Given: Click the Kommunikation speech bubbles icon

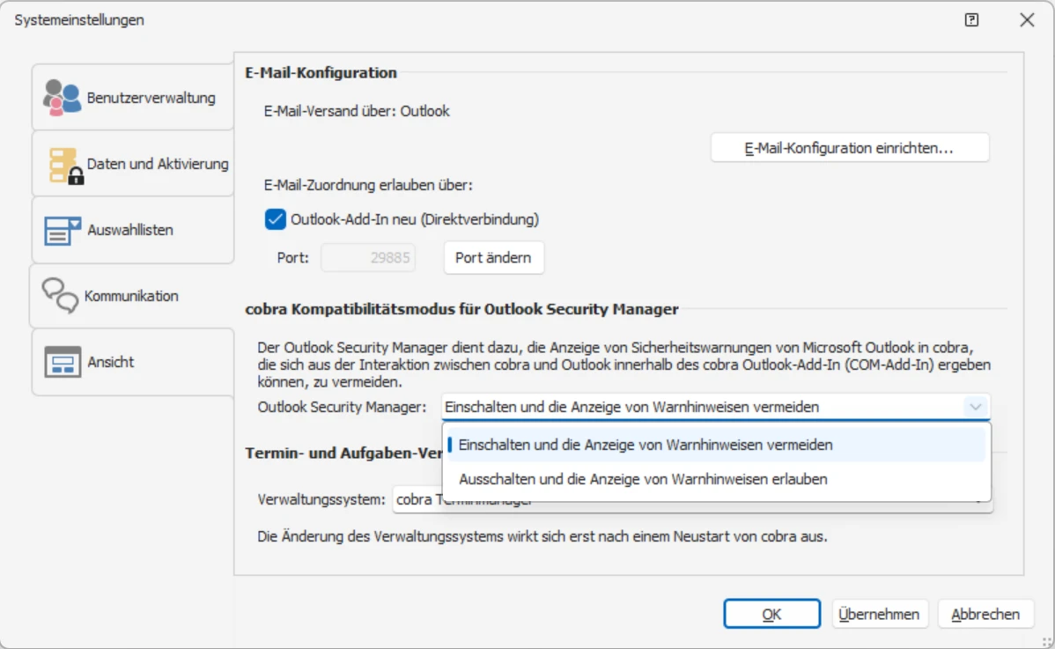Looking at the screenshot, I should click(61, 296).
